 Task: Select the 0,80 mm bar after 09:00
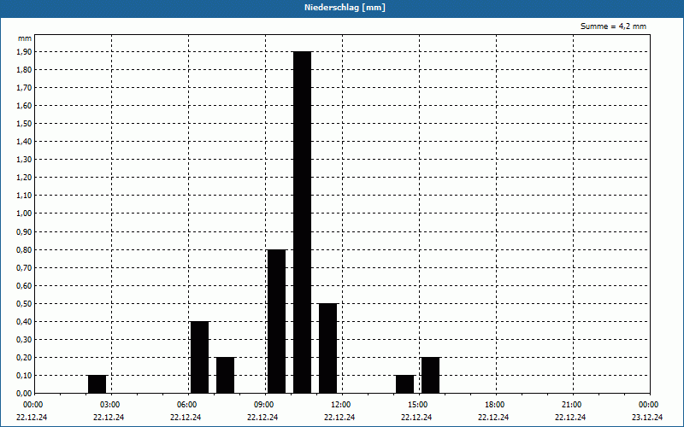[276, 321]
